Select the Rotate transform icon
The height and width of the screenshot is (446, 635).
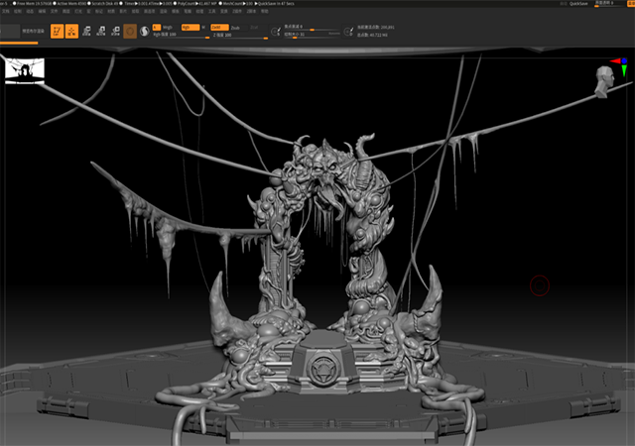coord(115,31)
